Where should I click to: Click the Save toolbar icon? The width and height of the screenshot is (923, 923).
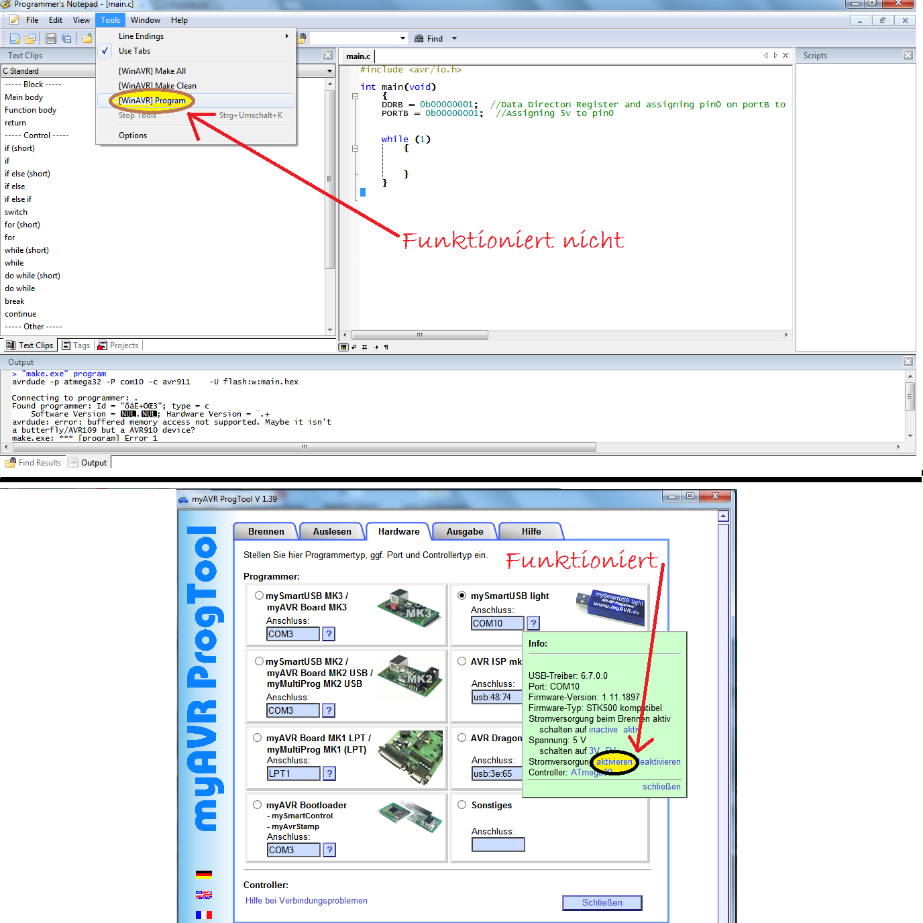(x=51, y=38)
